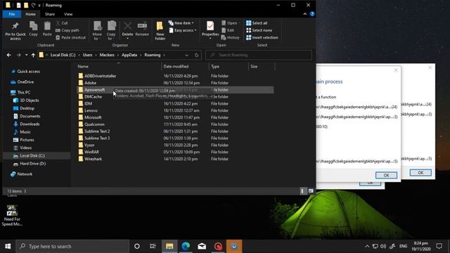Open the File menu tab
Image resolution: width=450 pixels, height=253 pixels.
click(12, 14)
